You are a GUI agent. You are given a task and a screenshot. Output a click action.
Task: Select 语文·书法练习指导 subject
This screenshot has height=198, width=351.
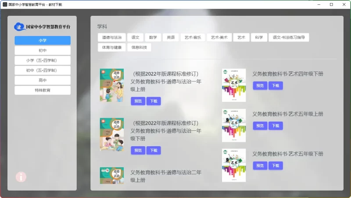coord(289,37)
